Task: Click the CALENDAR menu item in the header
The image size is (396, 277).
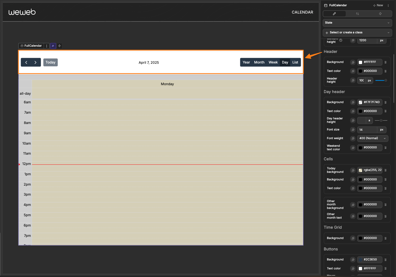Action: tap(302, 12)
